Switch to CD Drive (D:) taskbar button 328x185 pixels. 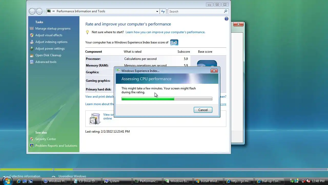[x=86, y=181]
